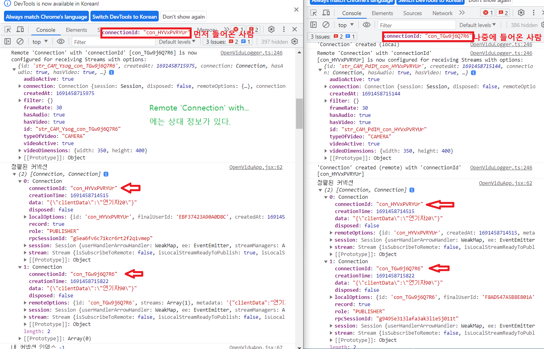544x349 pixels.
Task: Open Default levels dropdown in right DevTools
Action: coord(478,25)
